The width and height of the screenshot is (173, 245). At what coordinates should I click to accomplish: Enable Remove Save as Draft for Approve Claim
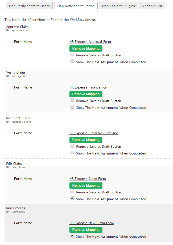click(x=72, y=55)
